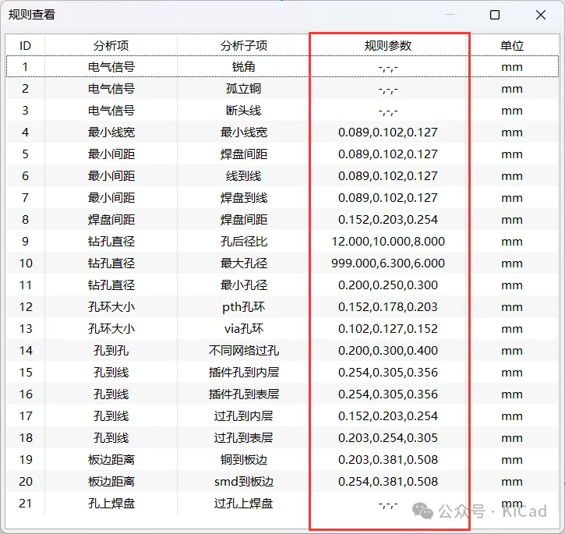565x534 pixels.
Task: Maximize the 规则查看 dialog window
Action: point(495,15)
